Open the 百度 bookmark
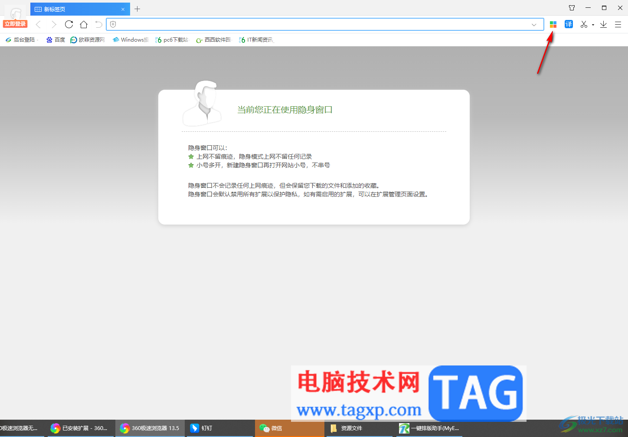628x437 pixels. point(56,40)
